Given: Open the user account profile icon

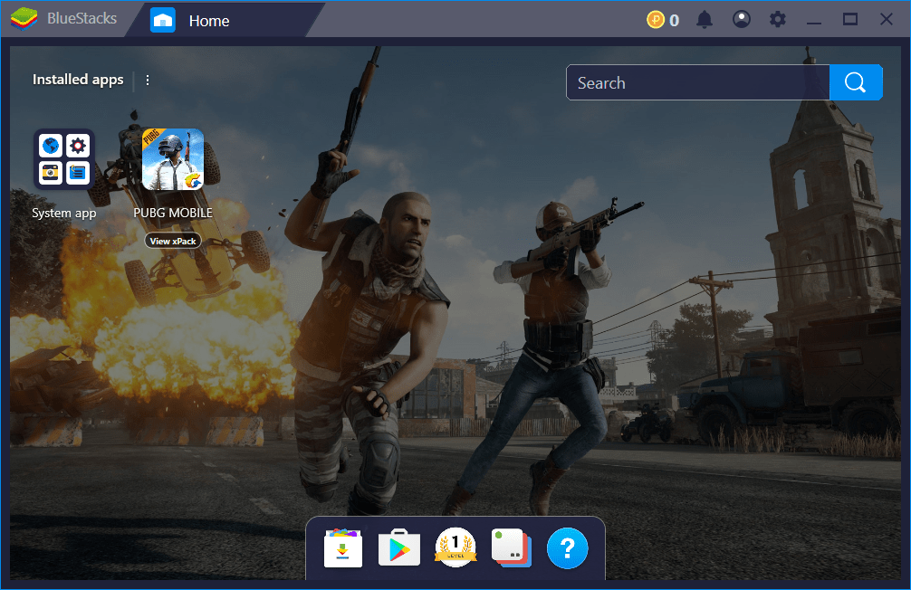Looking at the screenshot, I should [742, 20].
